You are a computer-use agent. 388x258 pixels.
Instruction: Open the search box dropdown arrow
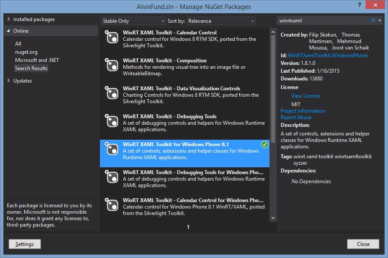(380, 21)
